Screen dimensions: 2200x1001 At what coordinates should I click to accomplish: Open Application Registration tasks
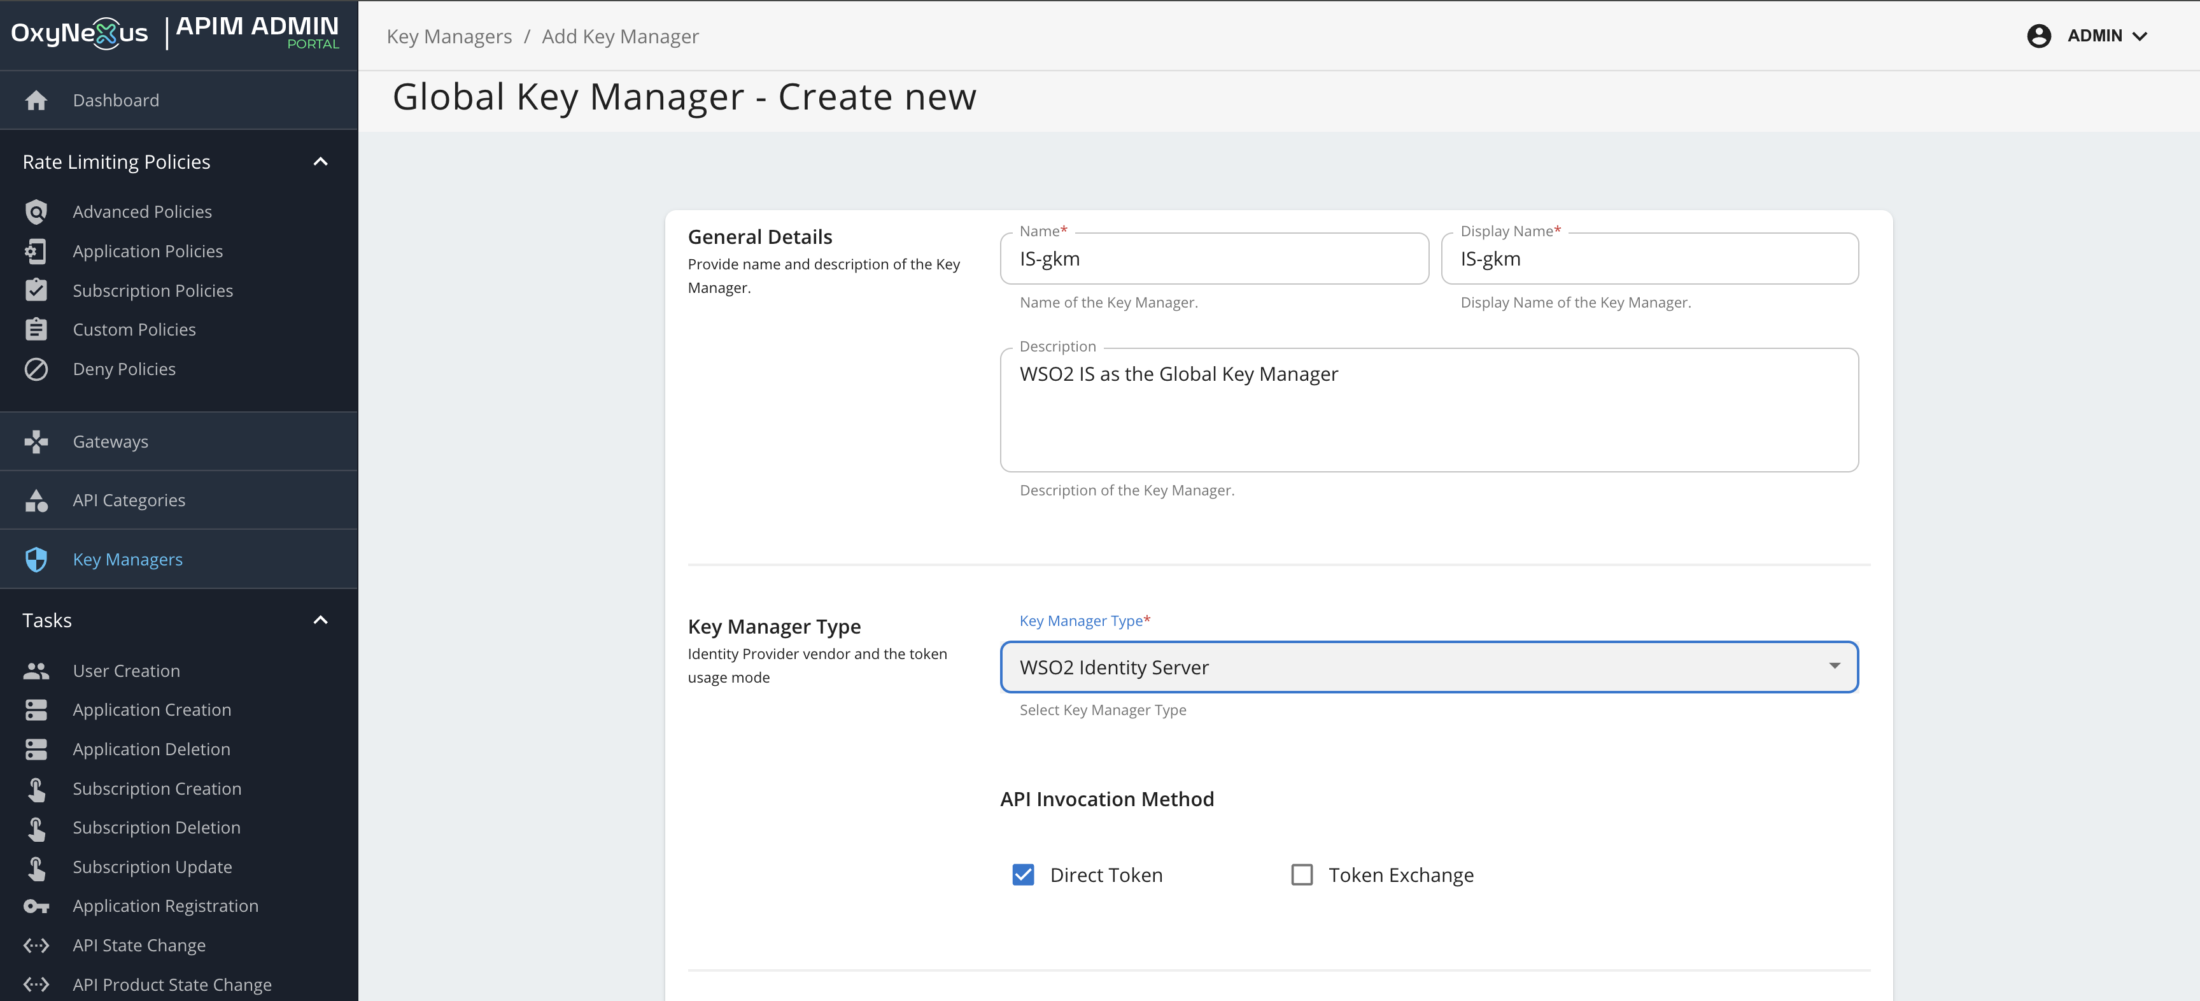coord(166,906)
